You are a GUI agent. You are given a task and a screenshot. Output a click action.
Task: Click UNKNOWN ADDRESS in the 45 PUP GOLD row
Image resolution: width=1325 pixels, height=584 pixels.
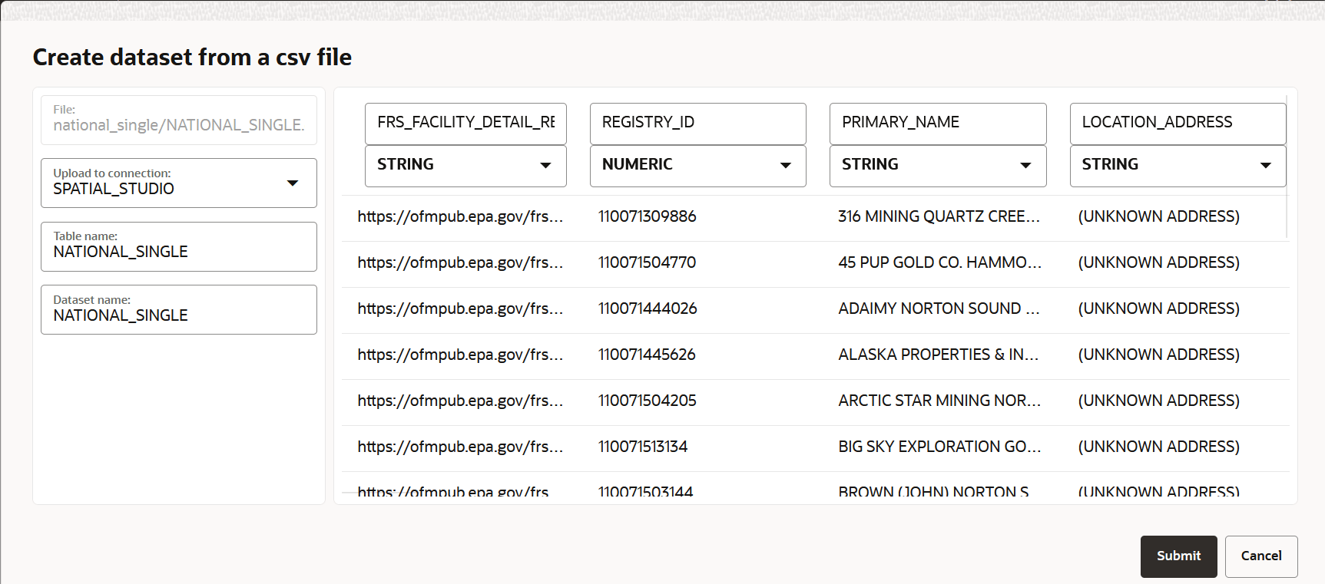point(1159,262)
